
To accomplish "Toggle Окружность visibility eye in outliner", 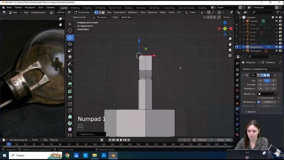I will [x=276, y=47].
